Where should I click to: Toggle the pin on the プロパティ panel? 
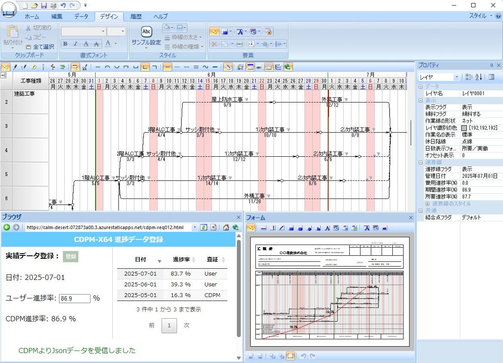[x=491, y=65]
